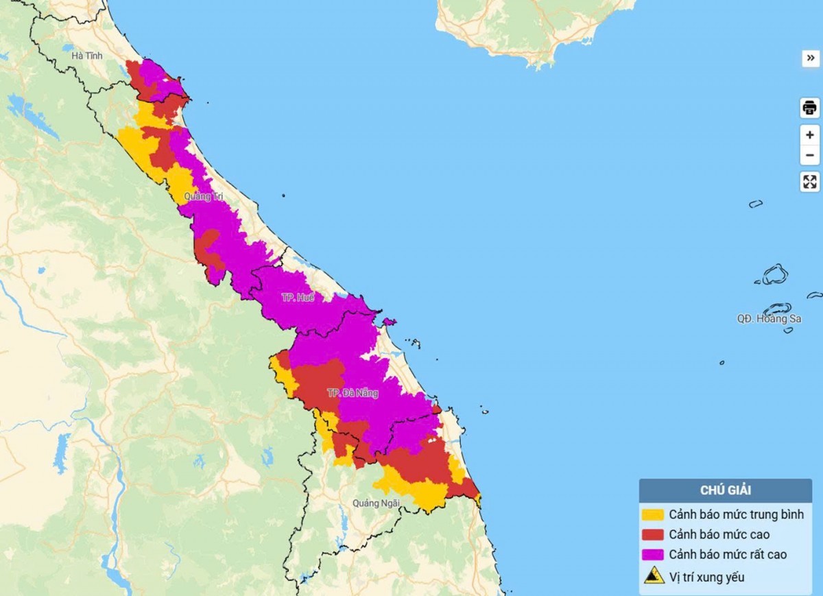Click the 'Cảnh báo mức rất cao' legend text
Image resolution: width=823 pixels, height=596 pixels.
point(728,554)
